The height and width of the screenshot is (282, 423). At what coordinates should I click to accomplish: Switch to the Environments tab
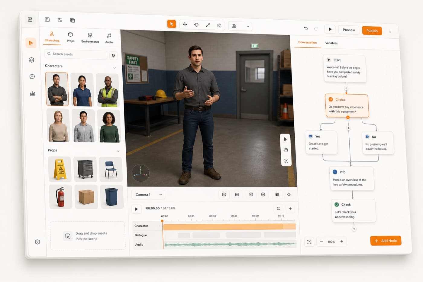pos(90,38)
